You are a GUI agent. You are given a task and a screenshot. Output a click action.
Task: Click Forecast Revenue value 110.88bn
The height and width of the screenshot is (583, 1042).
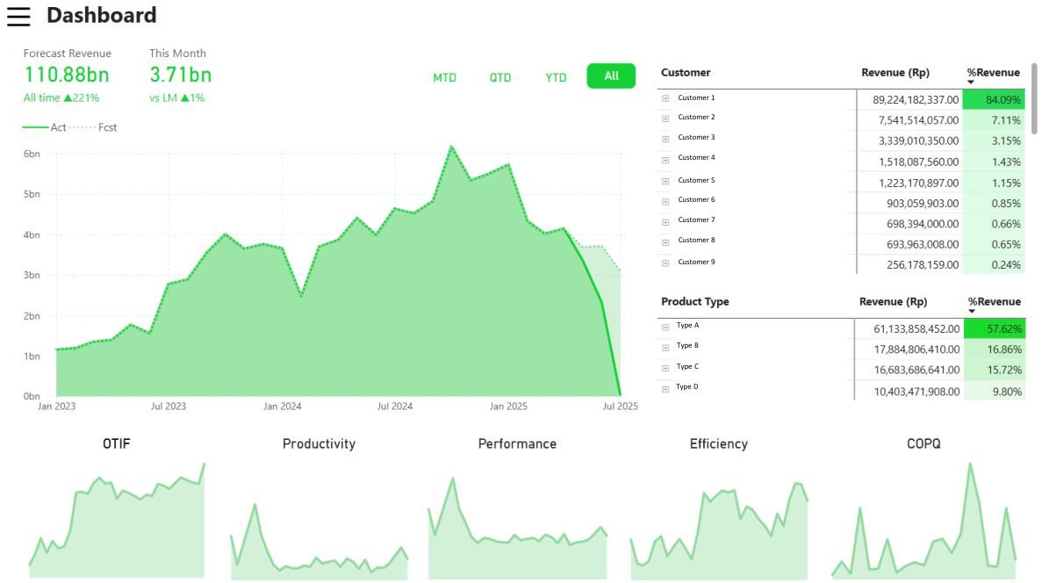(67, 75)
